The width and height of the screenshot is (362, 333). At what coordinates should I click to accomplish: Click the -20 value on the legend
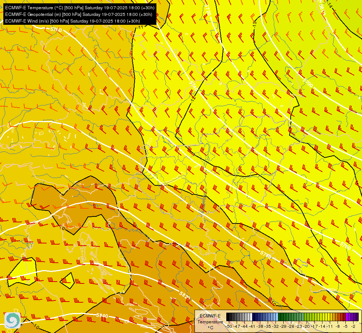pyautogui.click(x=307, y=326)
